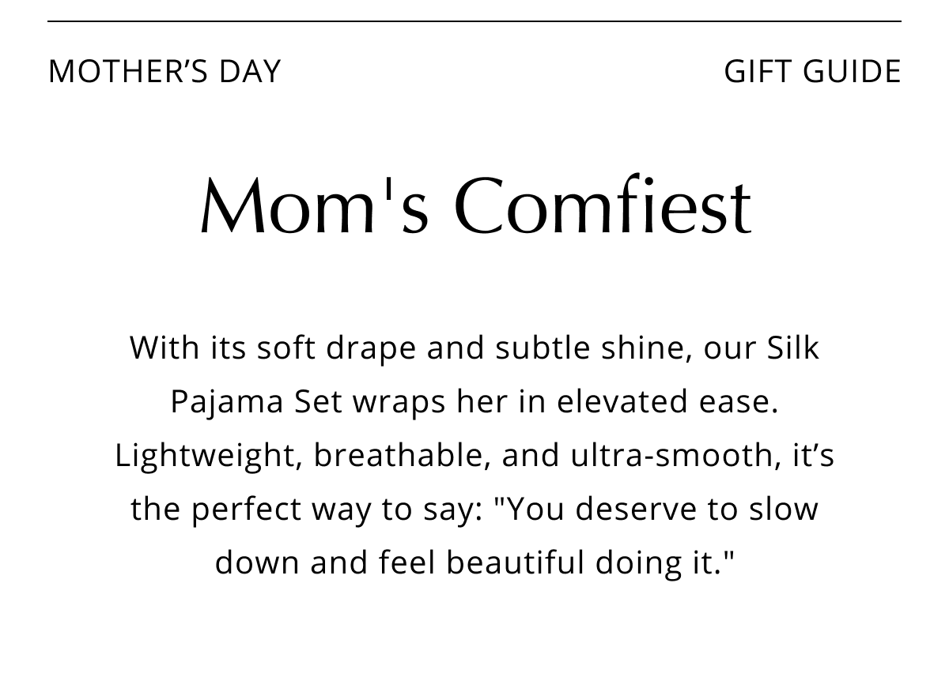
Task: Click the words Pajama Set in the paragraph
Action: point(257,401)
